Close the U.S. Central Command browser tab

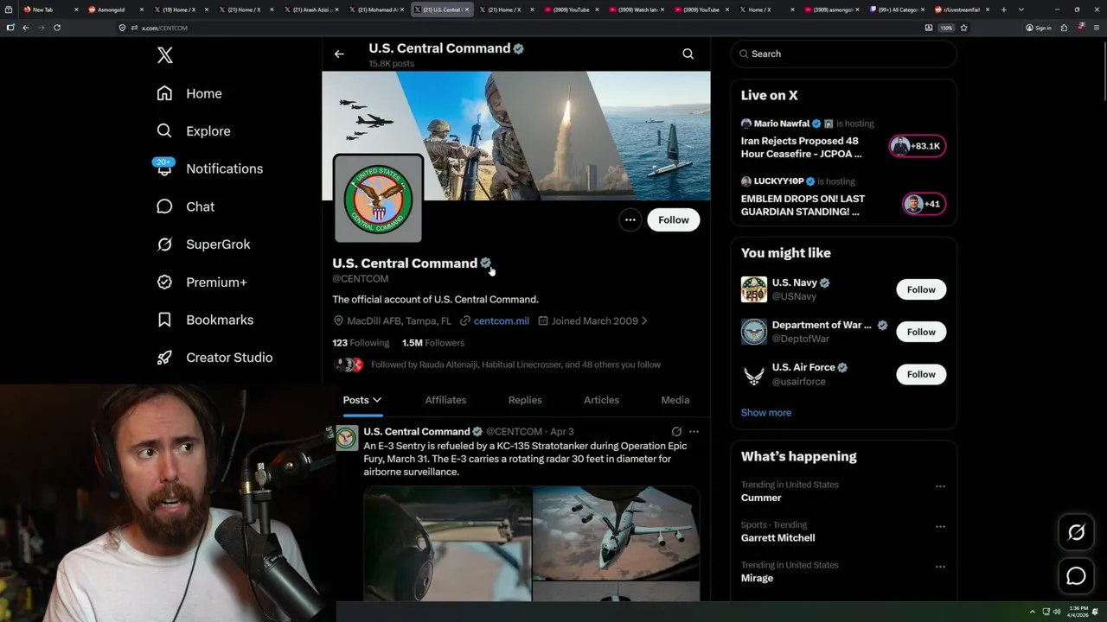coord(468,10)
